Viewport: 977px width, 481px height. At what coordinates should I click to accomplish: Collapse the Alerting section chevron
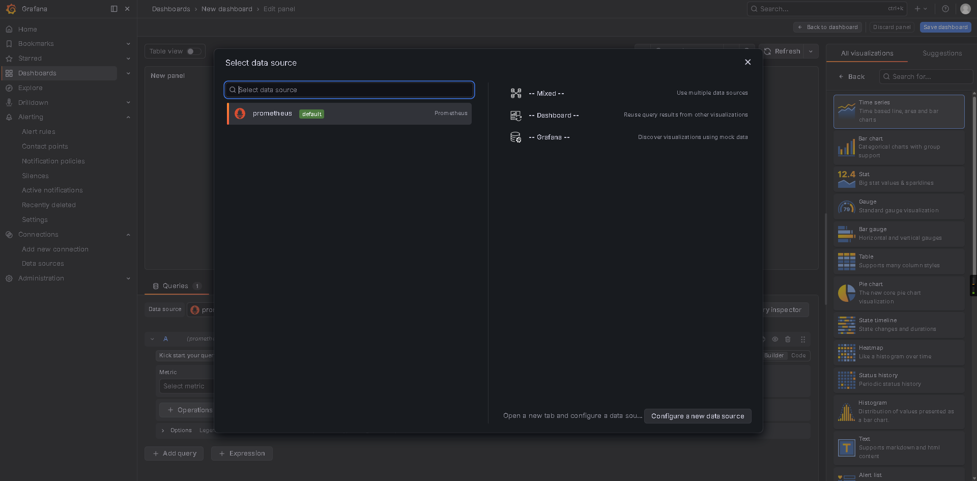(x=128, y=117)
